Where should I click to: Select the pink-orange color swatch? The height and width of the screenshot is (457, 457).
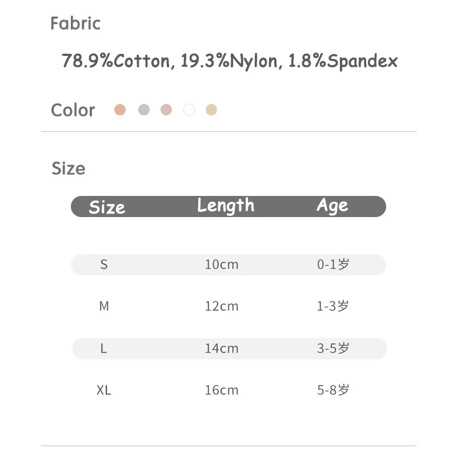tap(120, 110)
